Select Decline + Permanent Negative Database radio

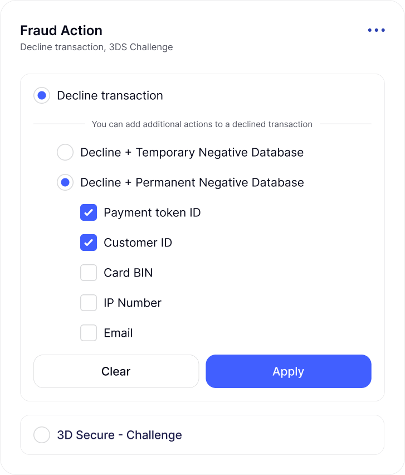(x=65, y=182)
